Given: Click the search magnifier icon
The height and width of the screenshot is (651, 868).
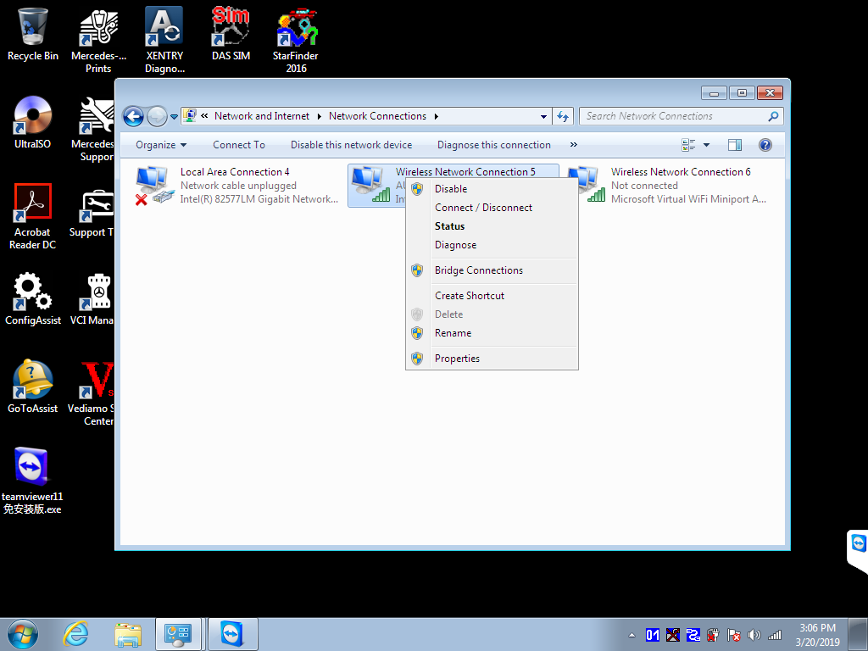Looking at the screenshot, I should [773, 116].
